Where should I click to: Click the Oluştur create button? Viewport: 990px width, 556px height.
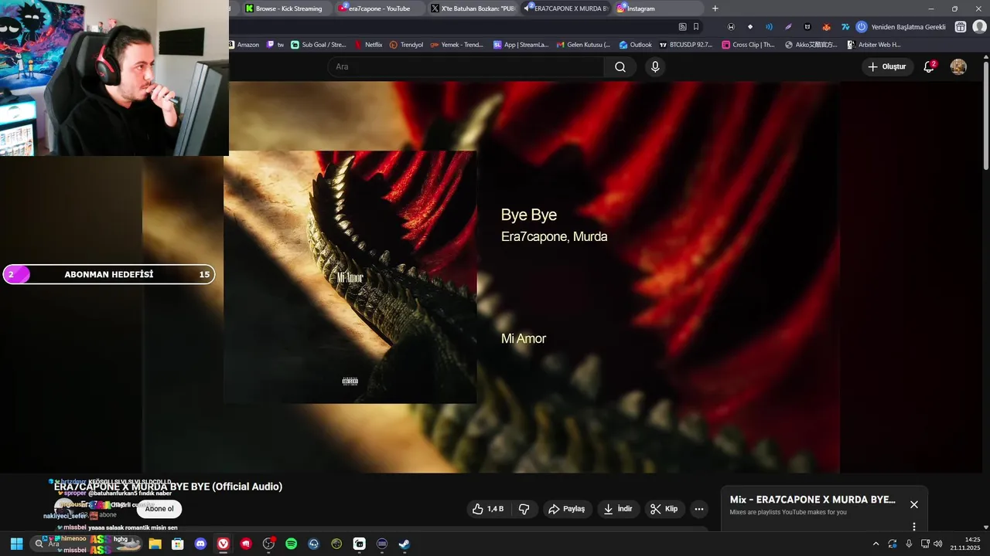point(886,67)
